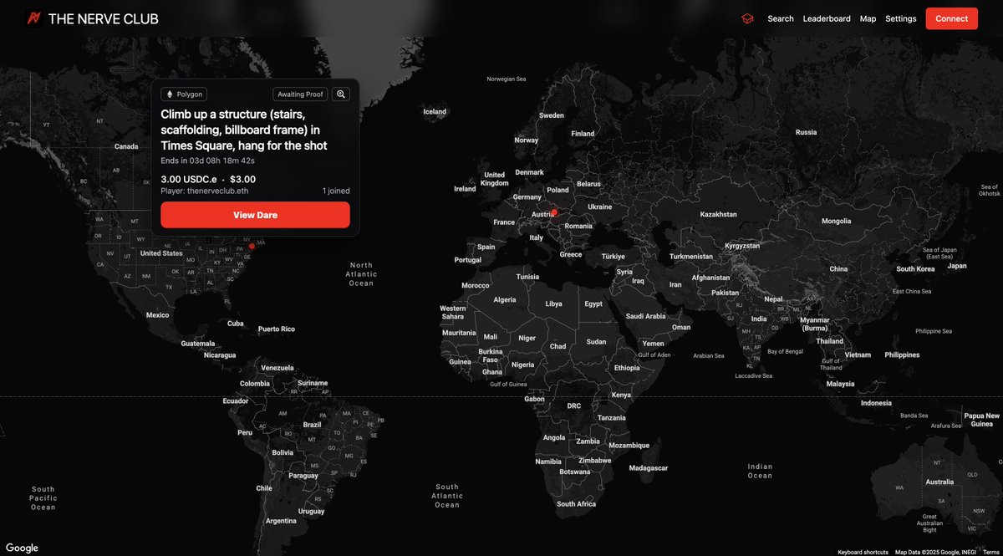Click the Argentina label on map

point(281,520)
